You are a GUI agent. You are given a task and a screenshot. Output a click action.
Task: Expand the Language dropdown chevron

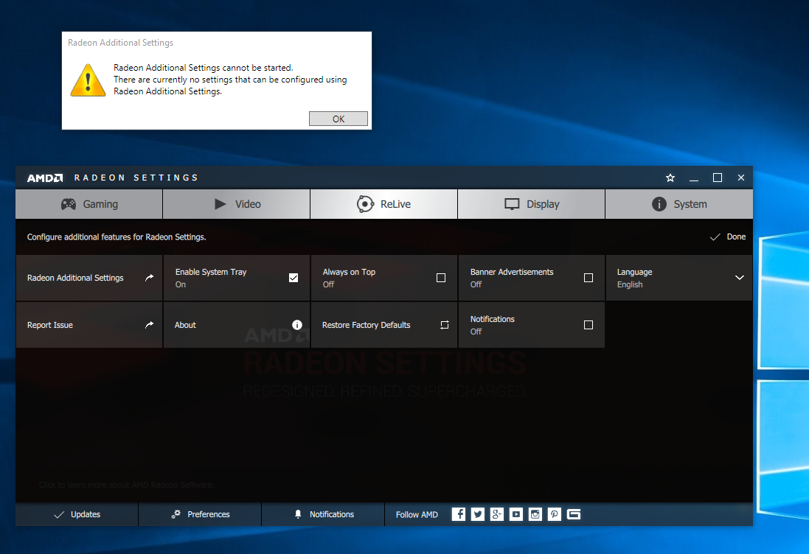pyautogui.click(x=740, y=278)
